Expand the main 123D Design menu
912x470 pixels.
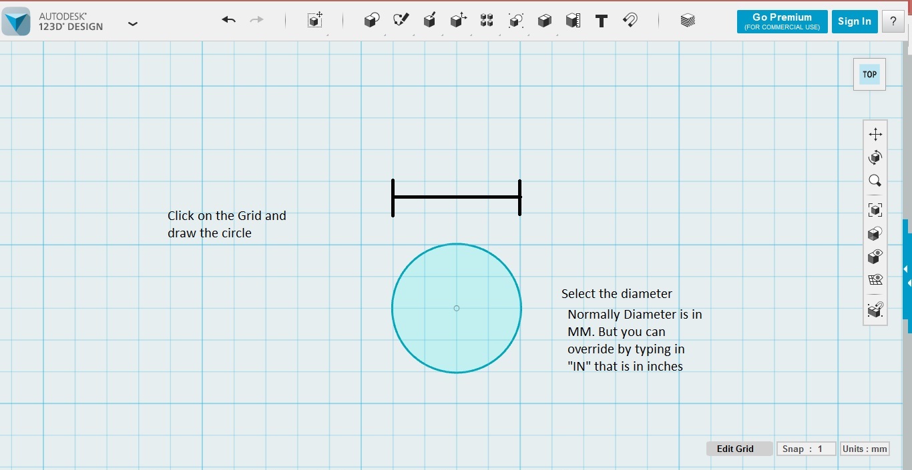tap(133, 23)
